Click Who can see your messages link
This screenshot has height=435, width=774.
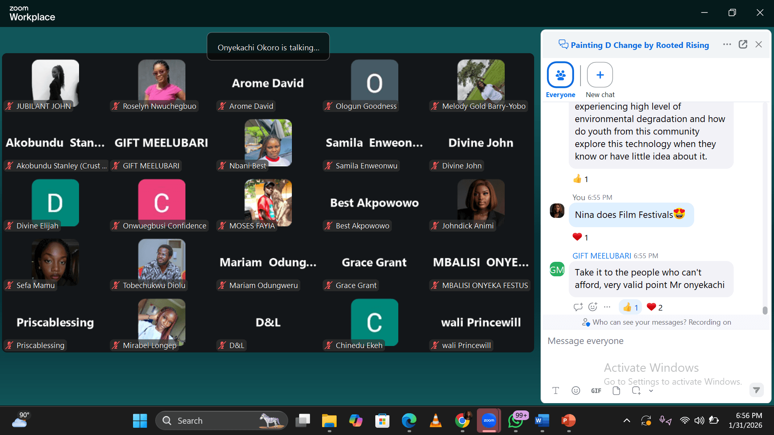[639, 322]
